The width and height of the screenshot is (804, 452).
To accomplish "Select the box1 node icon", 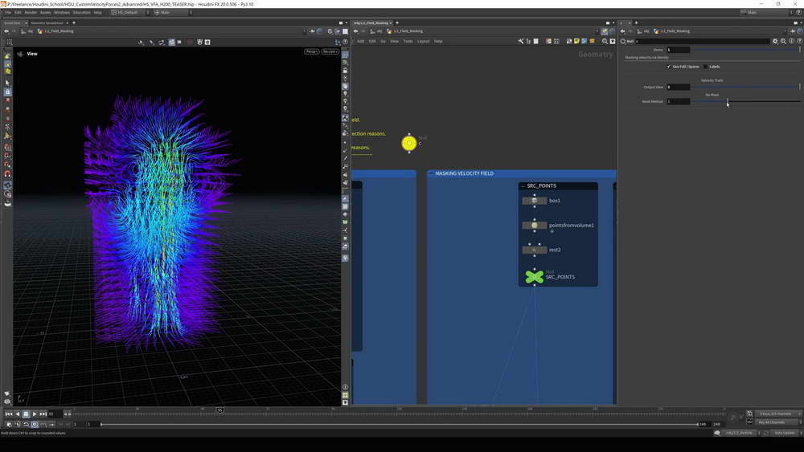I will point(534,201).
